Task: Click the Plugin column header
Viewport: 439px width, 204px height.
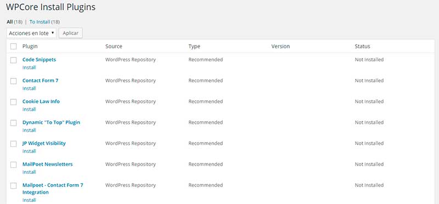Action: pyautogui.click(x=30, y=47)
